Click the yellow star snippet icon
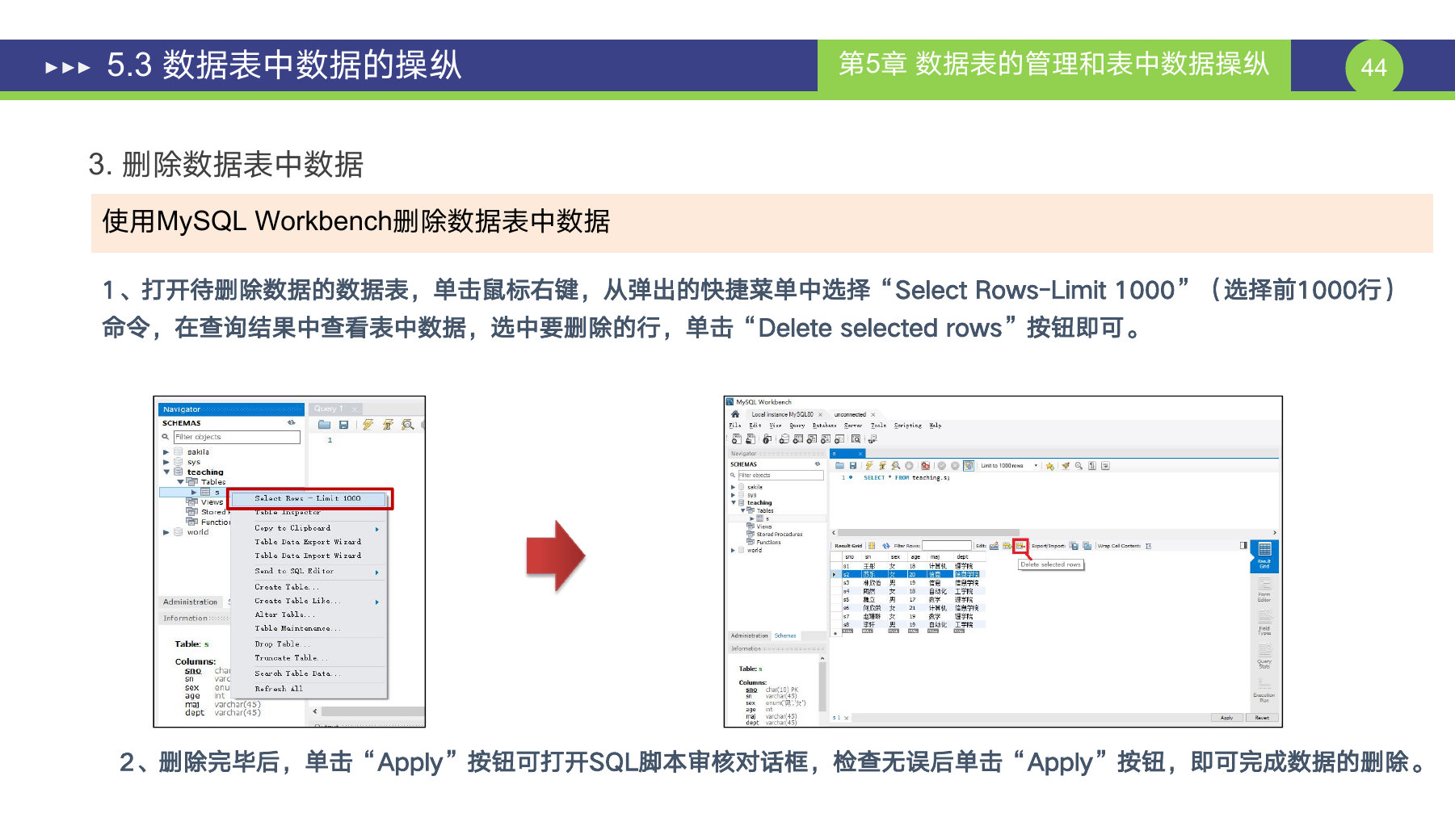Screen dimensions: 1455x818 point(1049,466)
